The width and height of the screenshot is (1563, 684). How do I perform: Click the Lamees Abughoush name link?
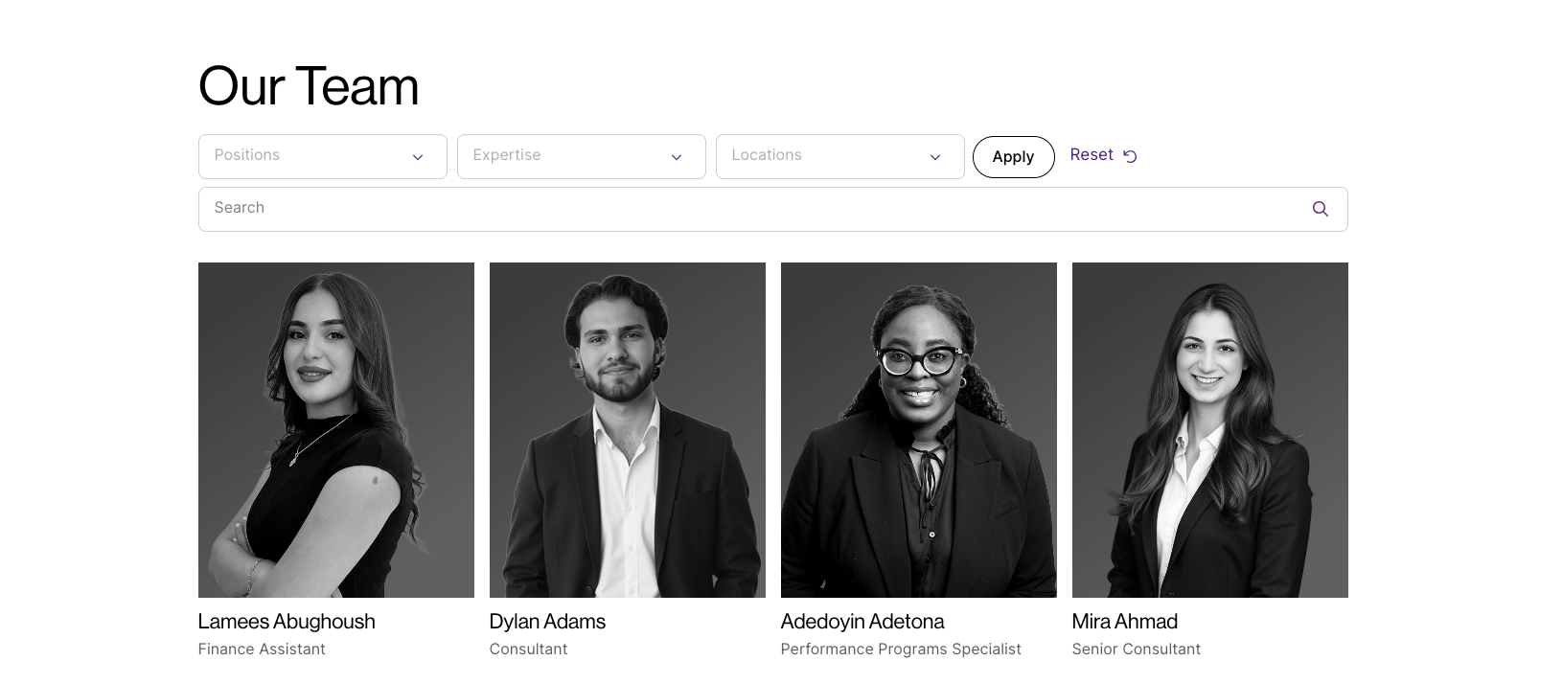tap(287, 622)
